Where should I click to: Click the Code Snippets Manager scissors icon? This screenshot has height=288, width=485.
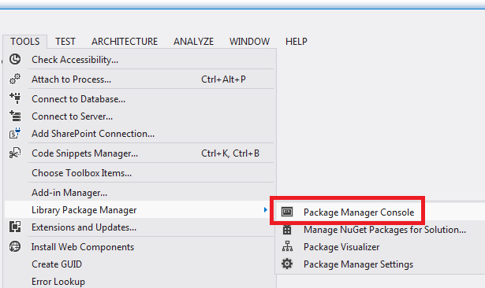pos(15,153)
